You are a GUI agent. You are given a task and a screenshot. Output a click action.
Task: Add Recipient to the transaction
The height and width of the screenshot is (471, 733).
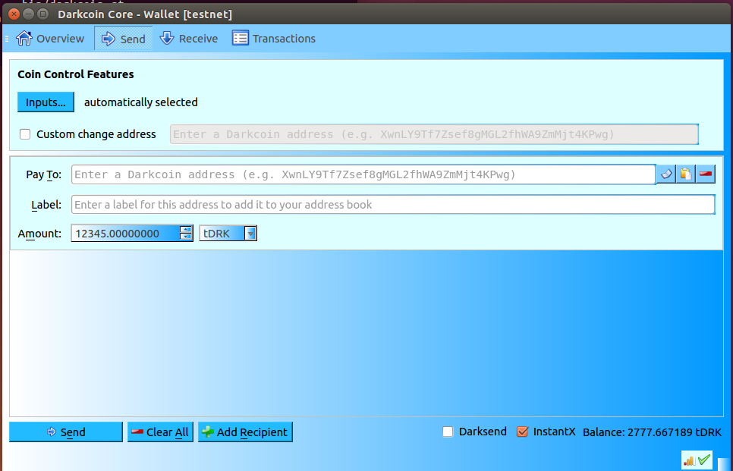pos(245,432)
